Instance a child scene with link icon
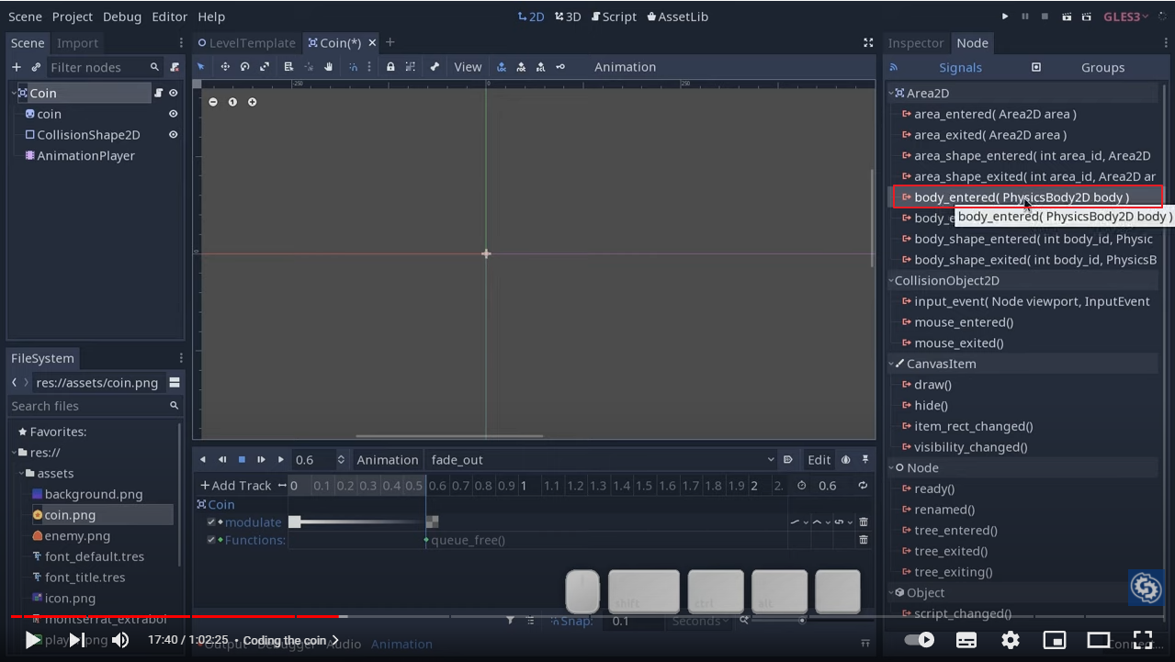 (x=36, y=67)
